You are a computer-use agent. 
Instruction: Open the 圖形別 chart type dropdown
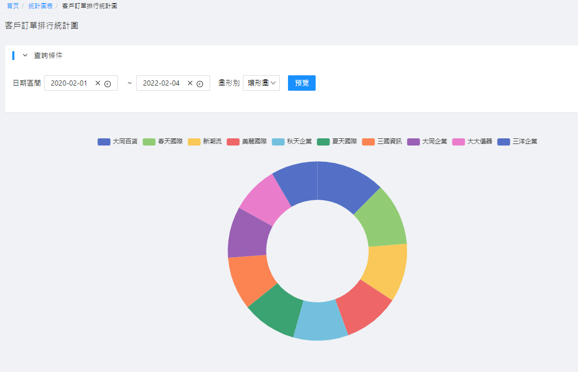[x=261, y=83]
